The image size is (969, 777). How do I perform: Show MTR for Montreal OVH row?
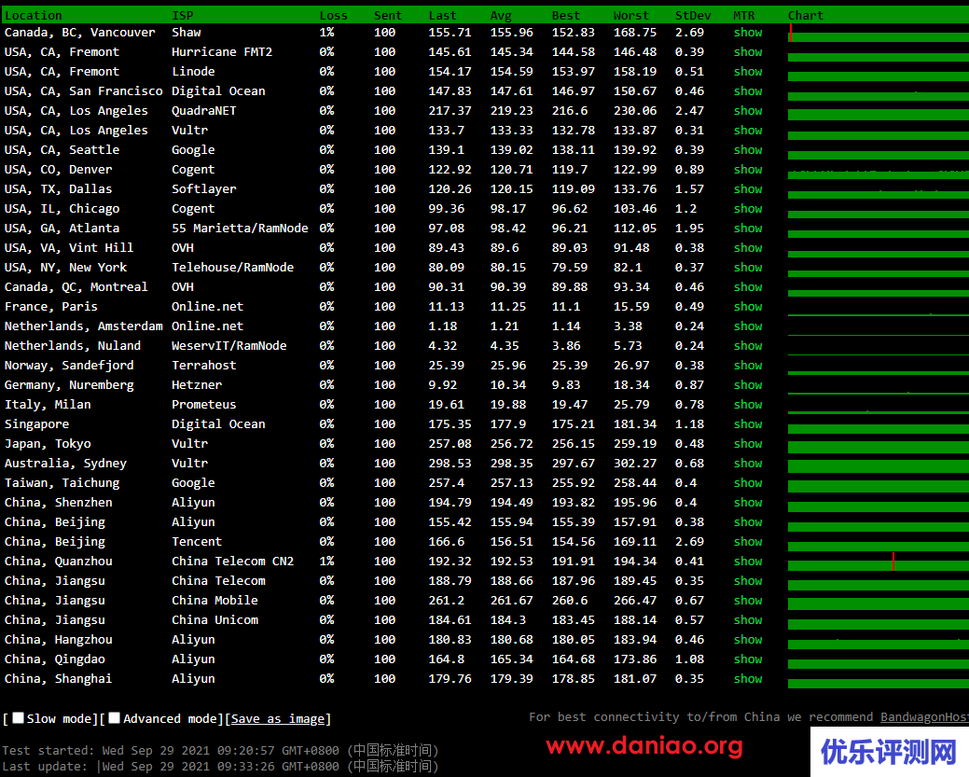pyautogui.click(x=748, y=287)
